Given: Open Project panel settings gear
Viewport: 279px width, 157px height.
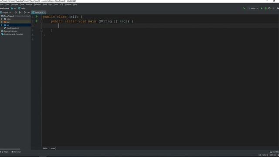Looking at the screenshot, I should (24, 13).
